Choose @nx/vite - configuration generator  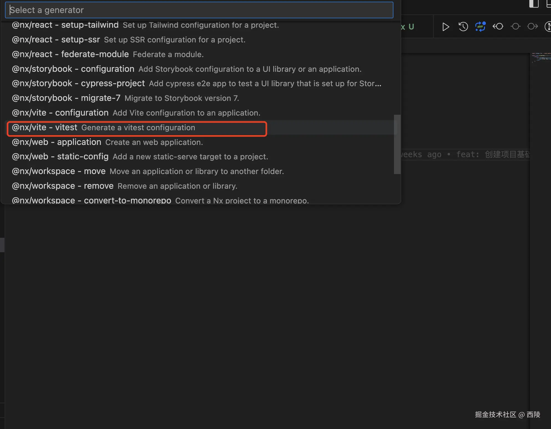(136, 113)
